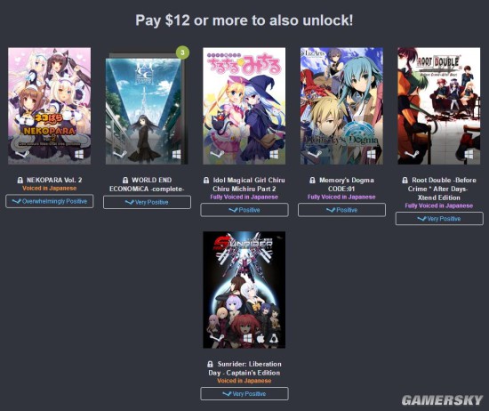Open Very Positive reviews for Root Double
The height and width of the screenshot is (411, 489).
coord(439,219)
